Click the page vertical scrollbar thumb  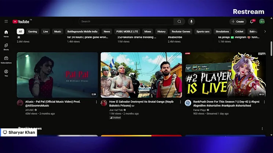point(271,49)
